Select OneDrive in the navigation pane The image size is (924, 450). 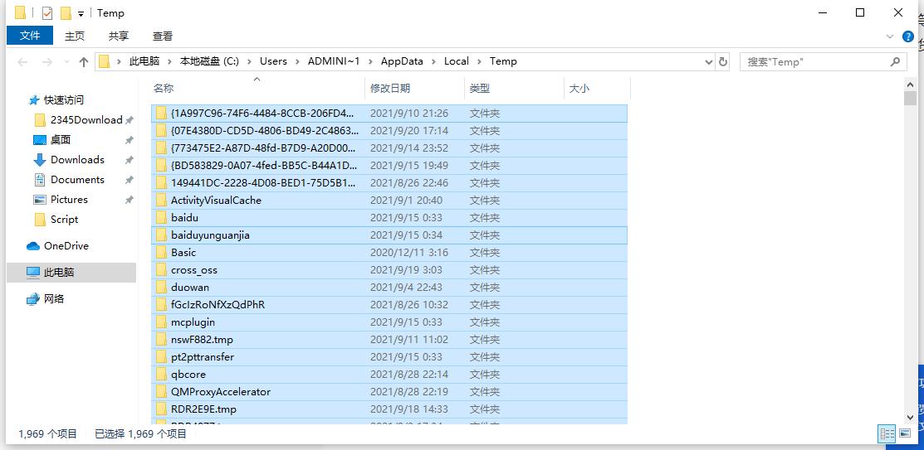click(66, 246)
